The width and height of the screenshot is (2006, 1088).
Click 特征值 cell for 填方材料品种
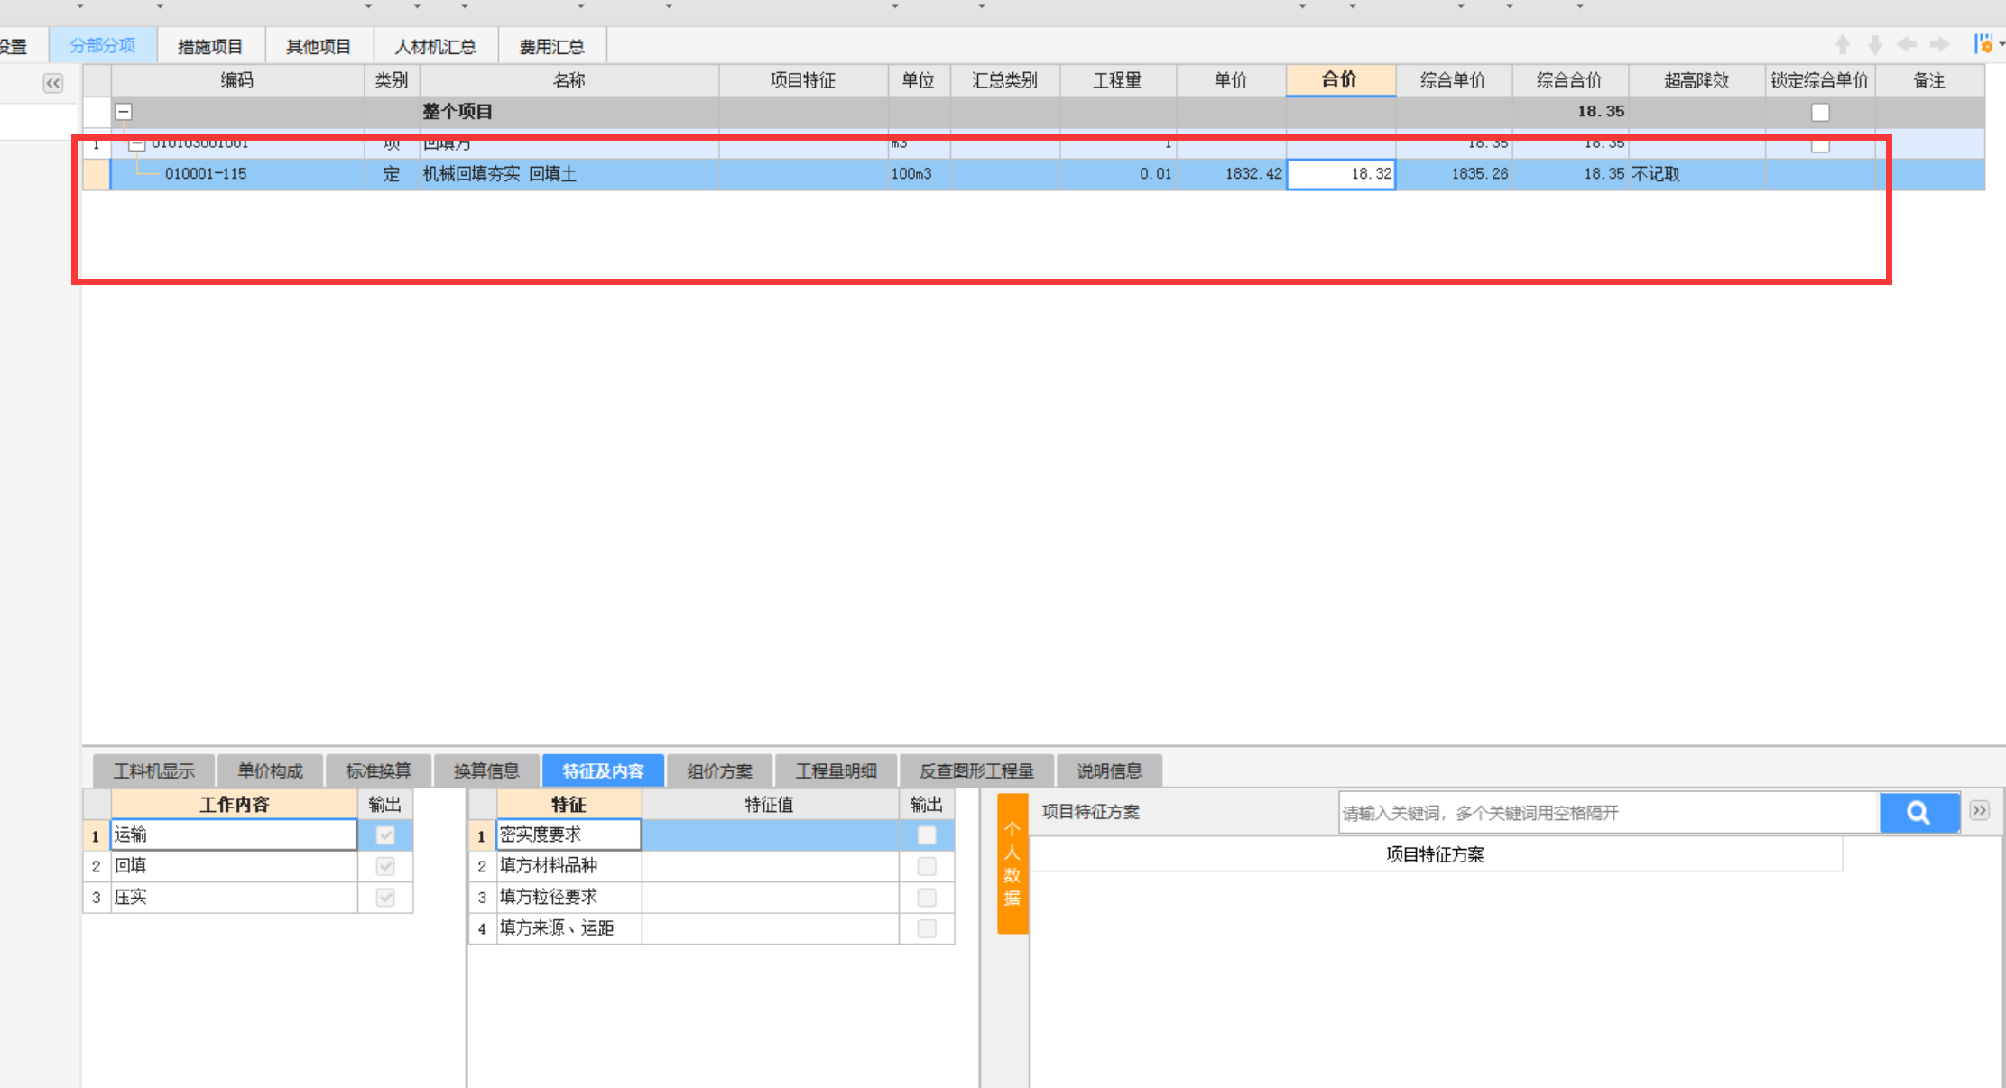coord(770,866)
